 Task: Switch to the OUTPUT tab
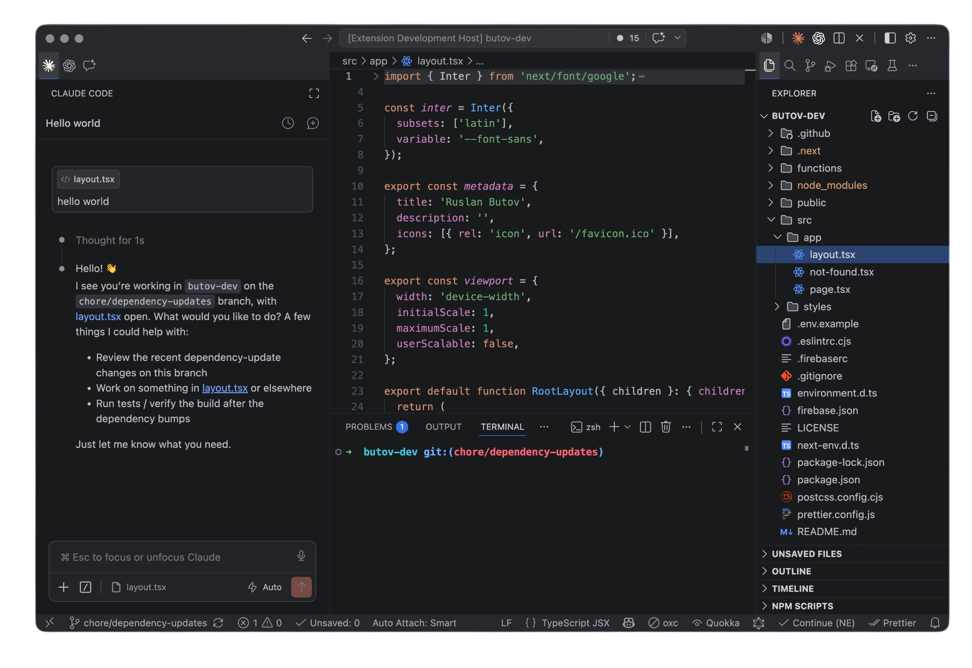click(443, 427)
